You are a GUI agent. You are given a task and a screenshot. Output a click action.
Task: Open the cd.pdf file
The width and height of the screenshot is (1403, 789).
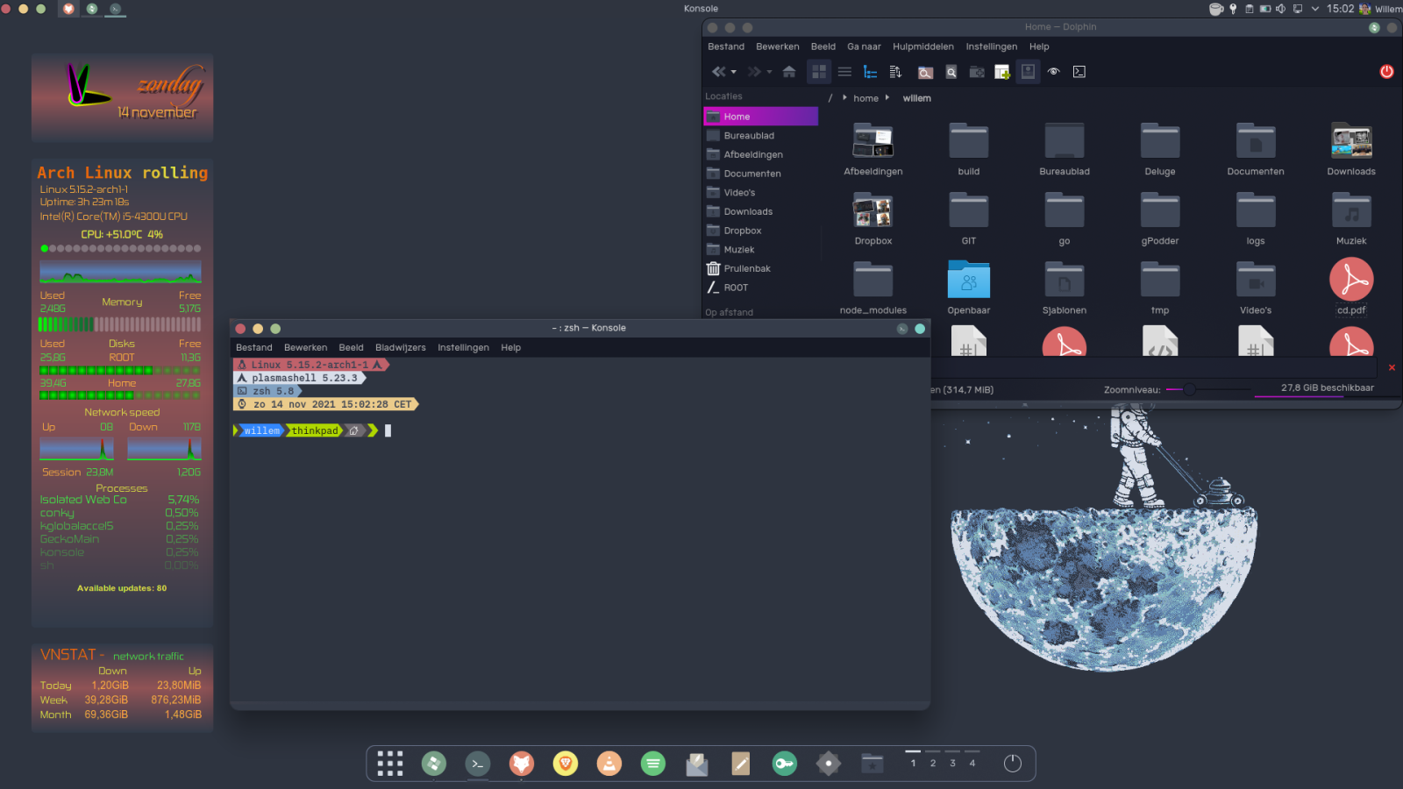(1350, 281)
